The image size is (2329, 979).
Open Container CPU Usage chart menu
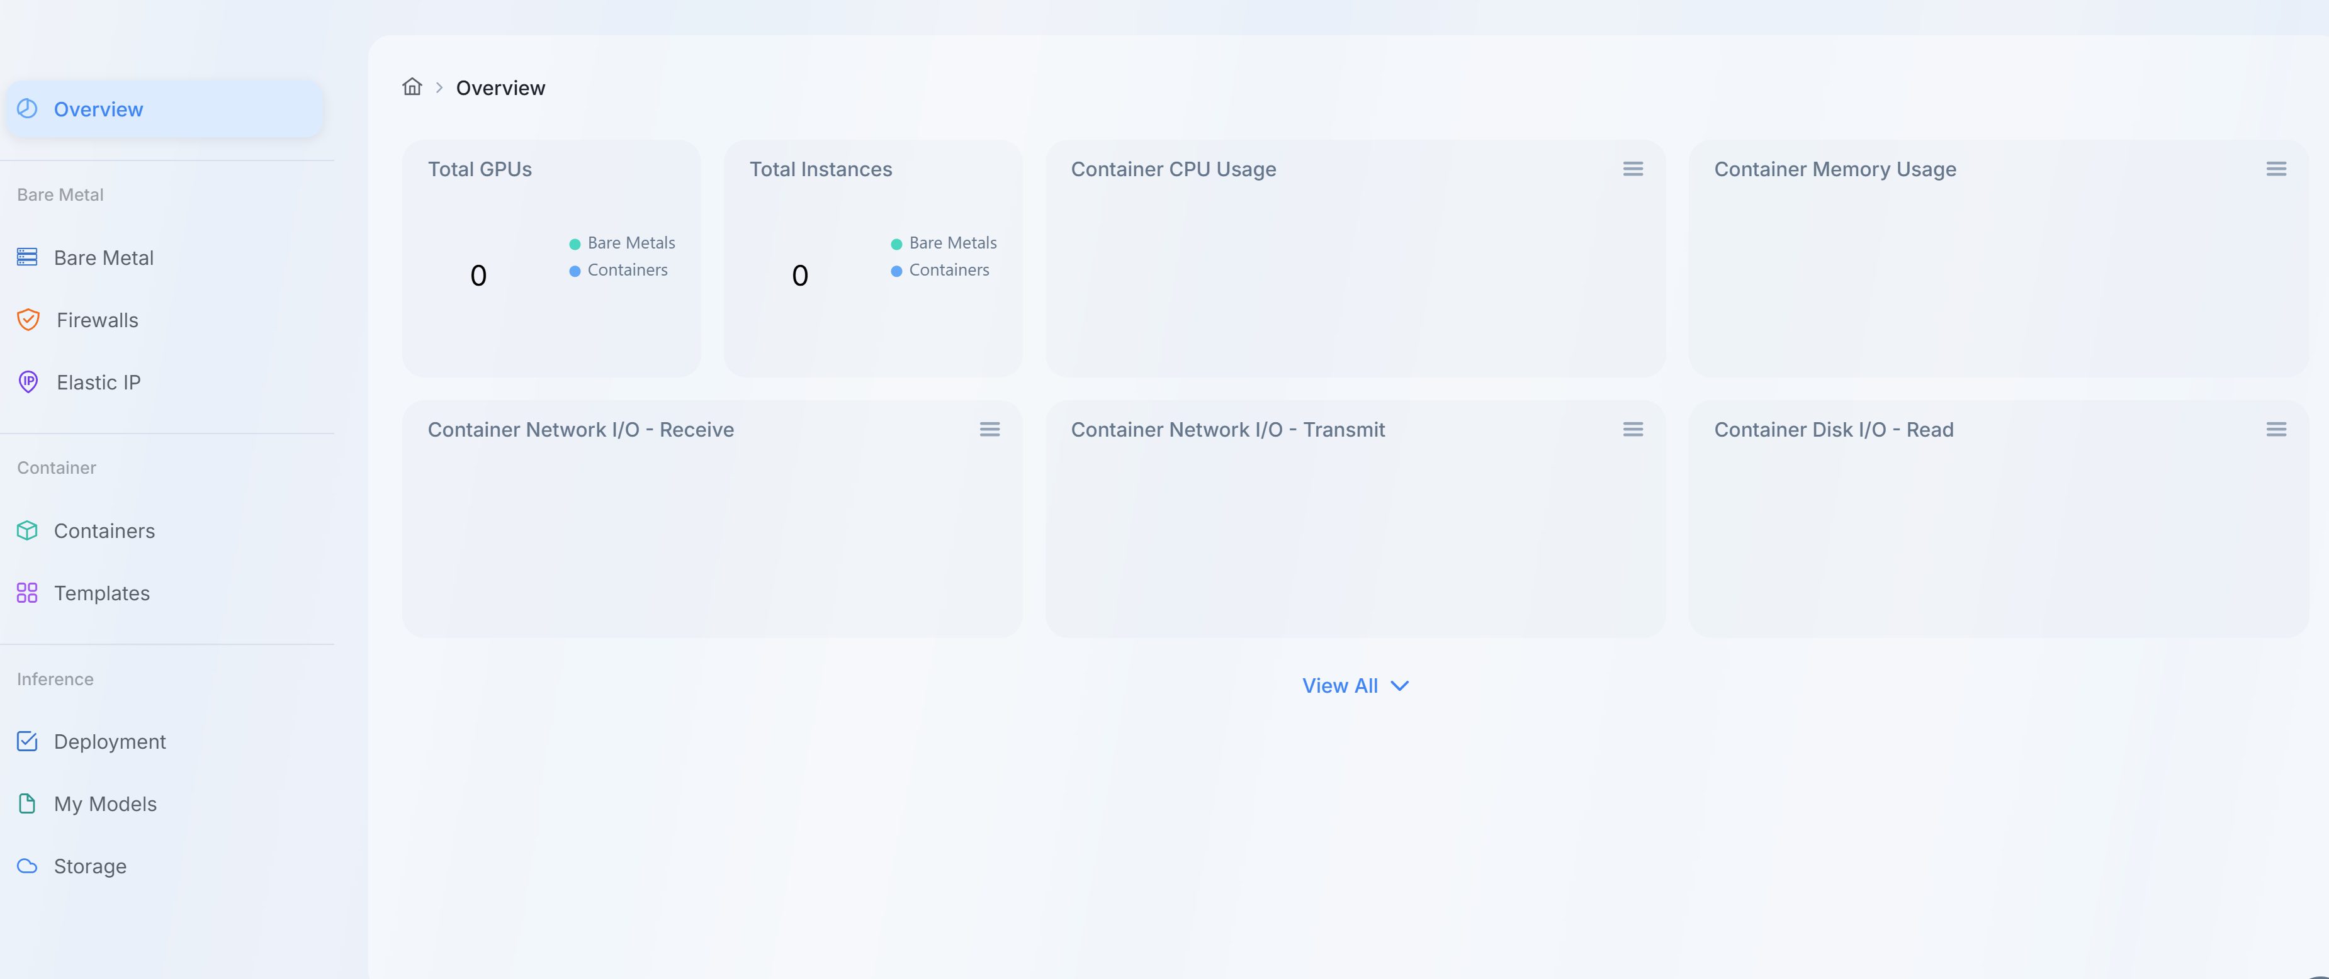coord(1632,169)
